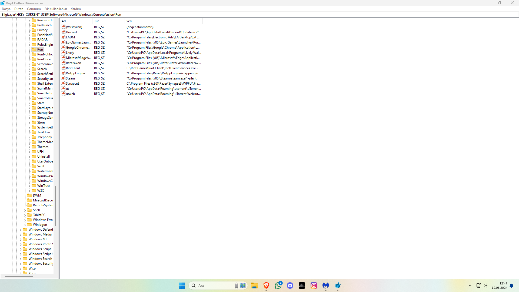This screenshot has width=519, height=292.
Task: Show hidden tray icons chevron
Action: [470, 286]
